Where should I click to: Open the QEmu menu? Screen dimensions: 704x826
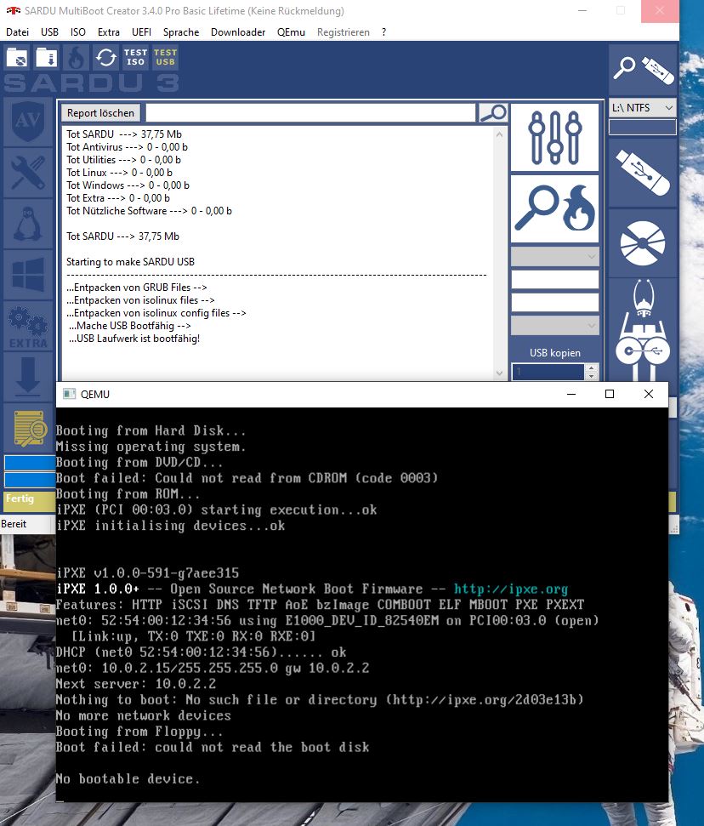291,32
